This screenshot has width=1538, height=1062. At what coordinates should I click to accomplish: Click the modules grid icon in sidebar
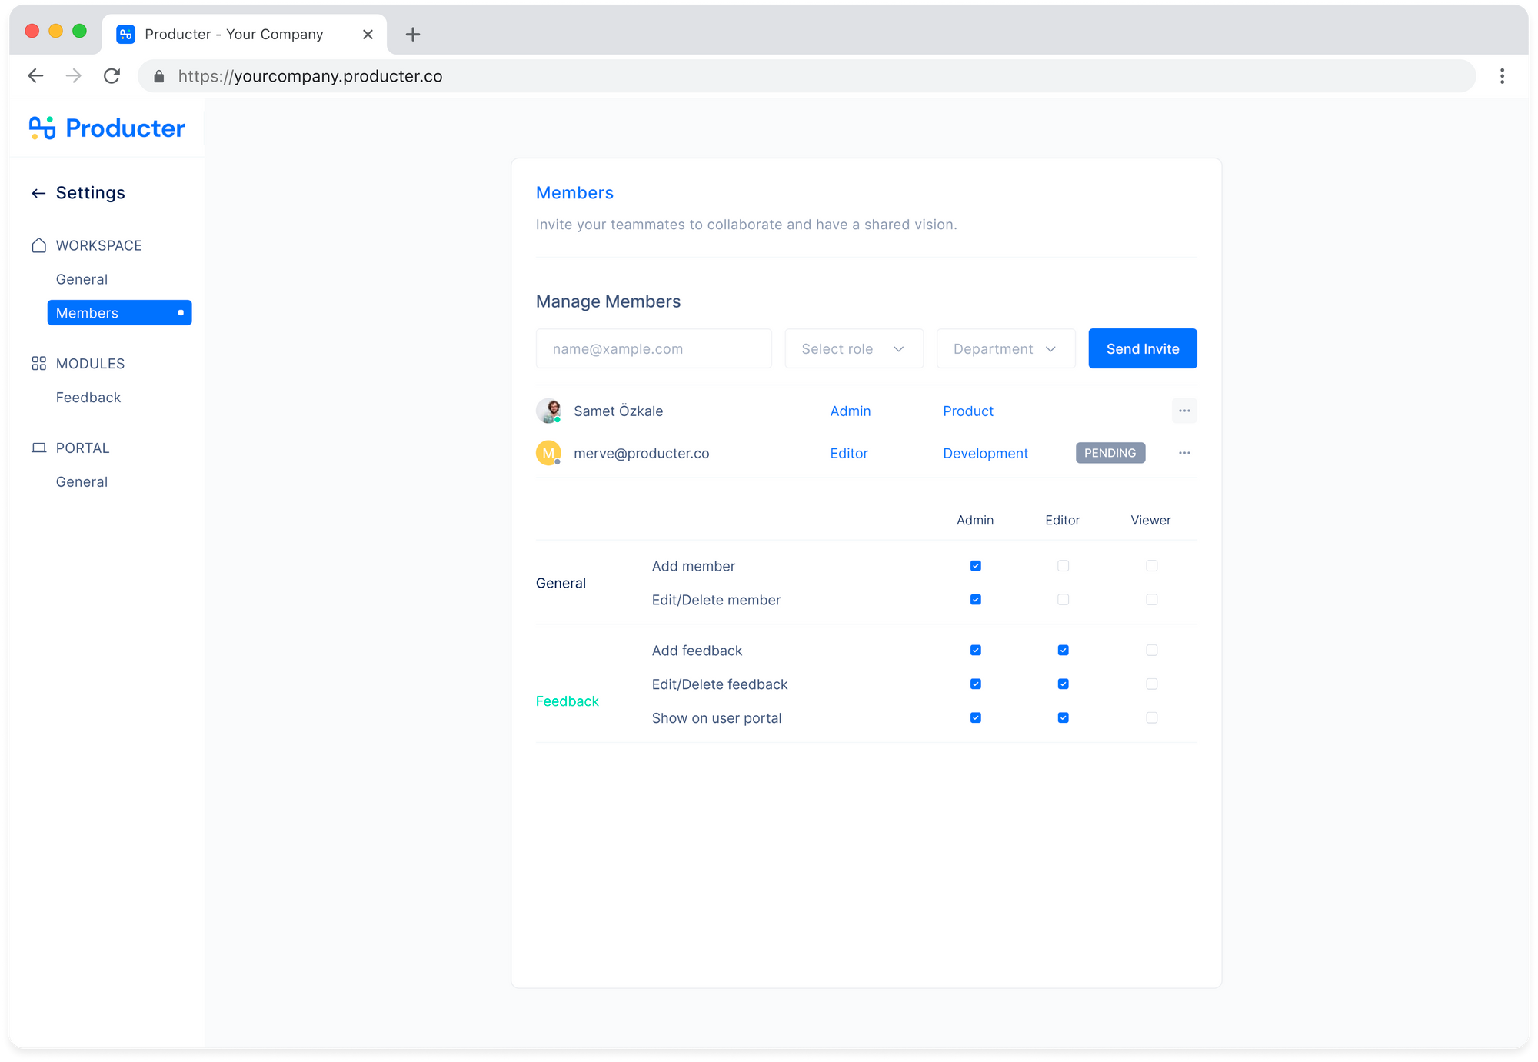38,363
